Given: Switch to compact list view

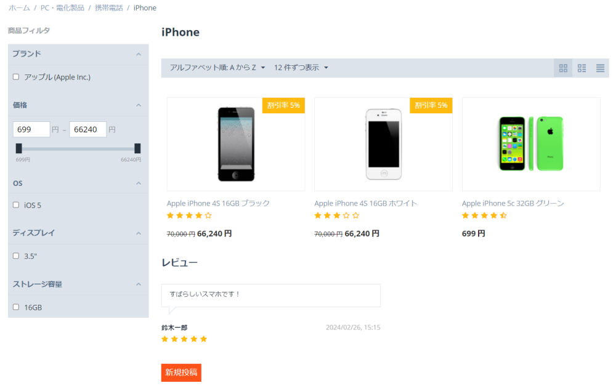Looking at the screenshot, I should (x=600, y=68).
